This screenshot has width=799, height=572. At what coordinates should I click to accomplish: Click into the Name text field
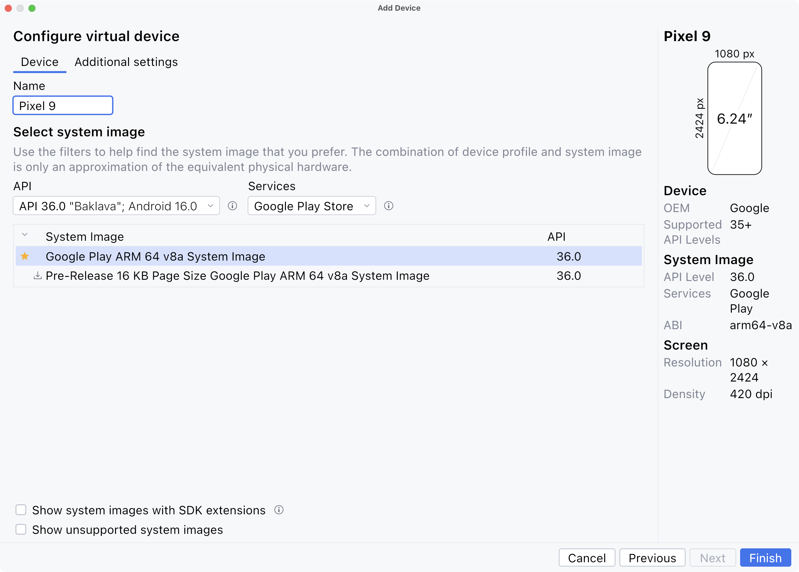63,106
